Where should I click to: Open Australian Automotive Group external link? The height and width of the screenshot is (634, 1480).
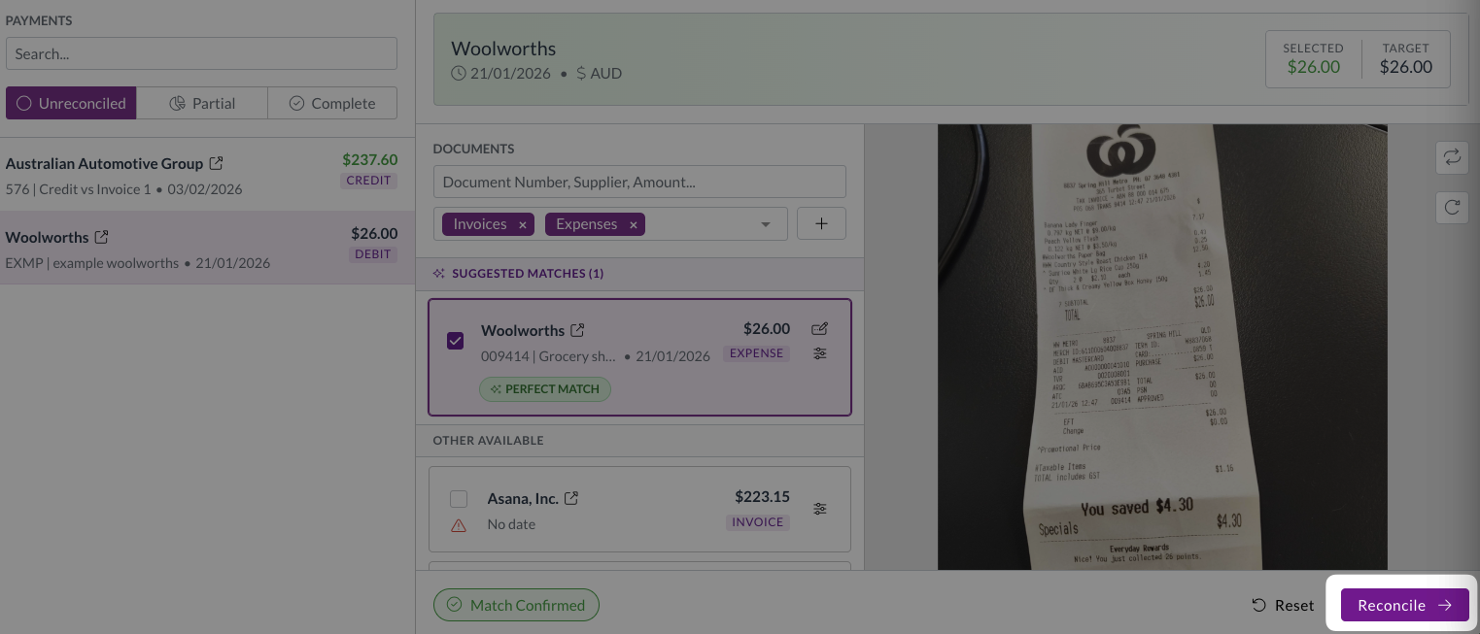click(216, 163)
